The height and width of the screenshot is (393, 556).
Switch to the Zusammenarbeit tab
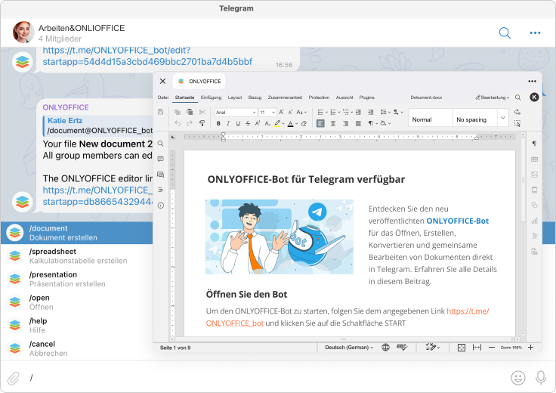285,97
